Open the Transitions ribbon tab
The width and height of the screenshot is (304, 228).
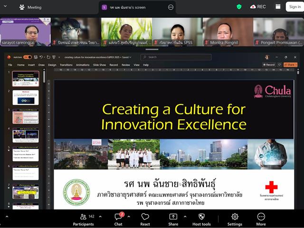(66, 65)
